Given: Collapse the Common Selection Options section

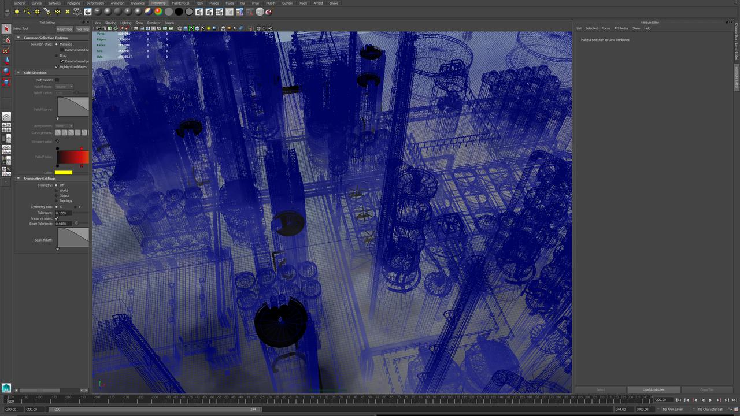Looking at the screenshot, I should point(18,38).
